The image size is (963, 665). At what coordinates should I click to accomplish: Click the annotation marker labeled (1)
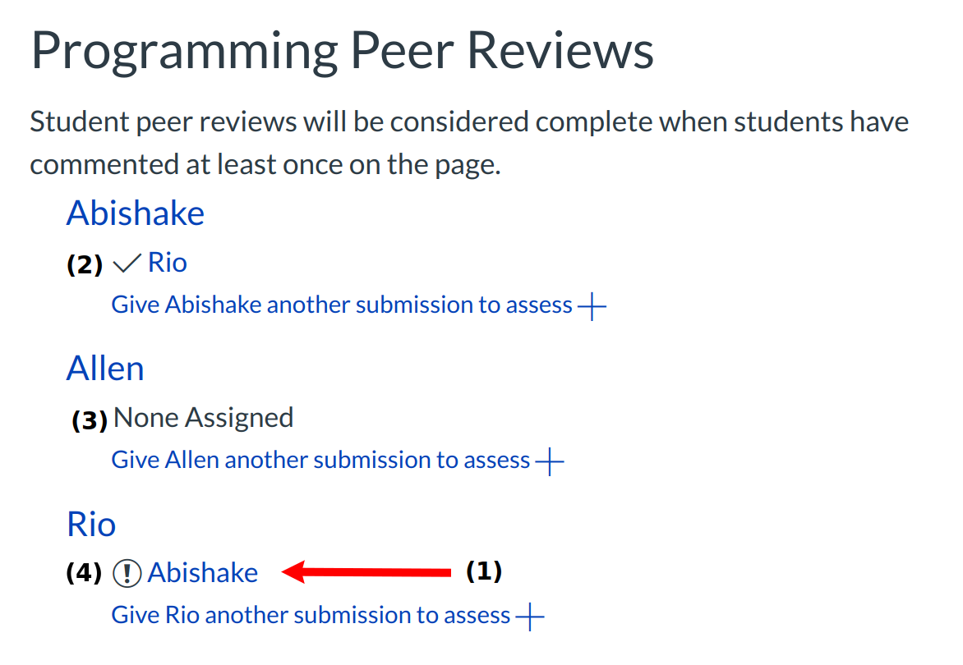tap(484, 571)
